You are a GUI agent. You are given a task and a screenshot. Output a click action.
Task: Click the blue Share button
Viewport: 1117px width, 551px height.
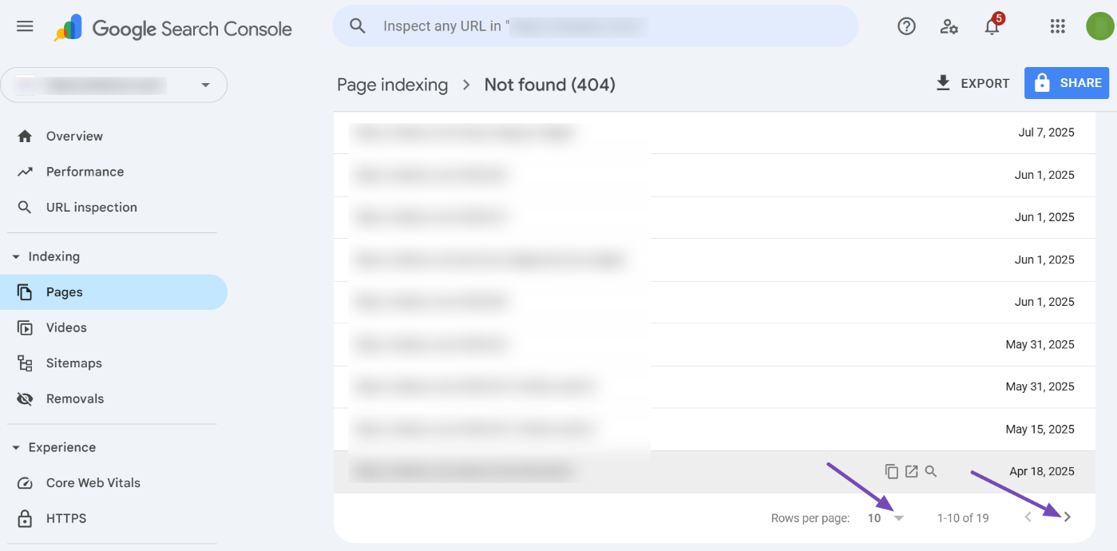tap(1067, 83)
